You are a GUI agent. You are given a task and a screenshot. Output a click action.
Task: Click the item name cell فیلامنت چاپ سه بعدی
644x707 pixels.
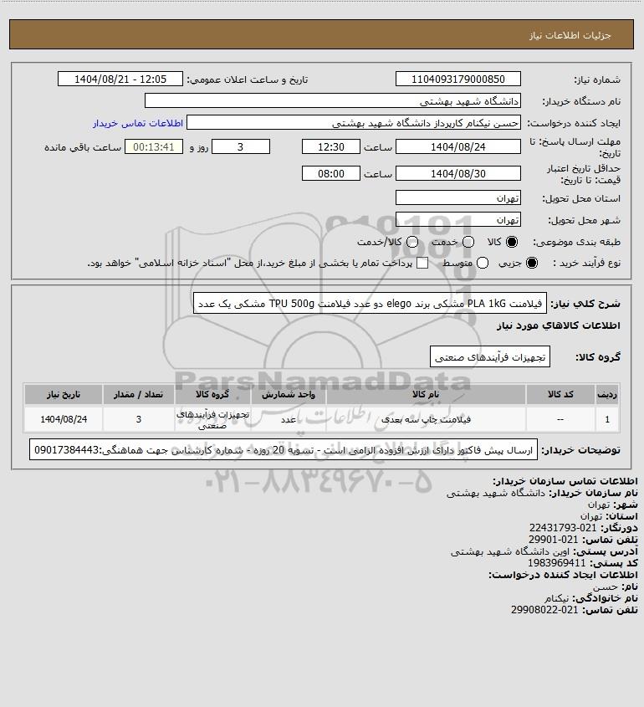coord(426,419)
